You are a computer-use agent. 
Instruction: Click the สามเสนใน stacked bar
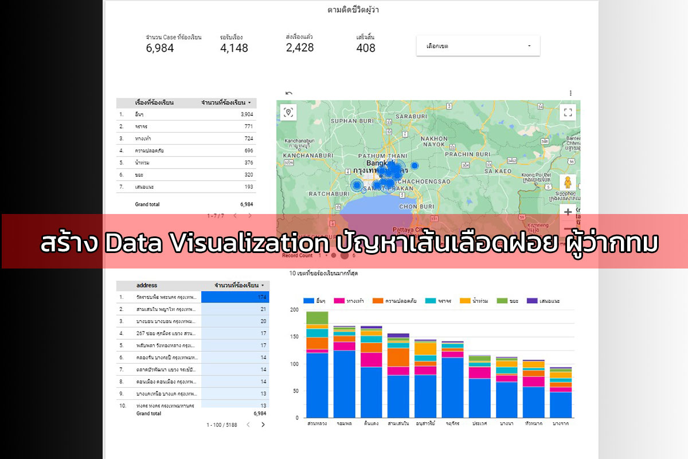click(x=398, y=375)
